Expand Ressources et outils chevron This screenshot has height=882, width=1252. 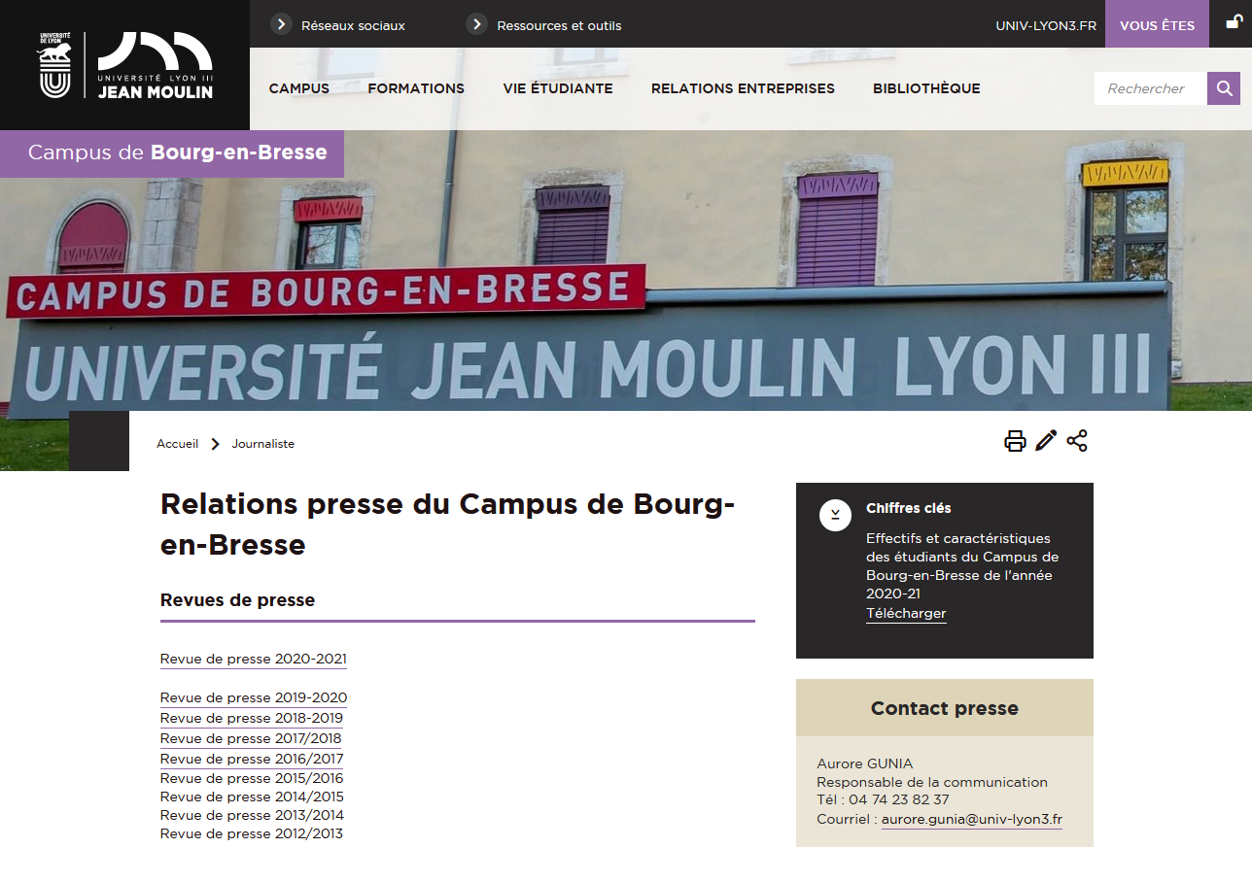[x=476, y=24]
